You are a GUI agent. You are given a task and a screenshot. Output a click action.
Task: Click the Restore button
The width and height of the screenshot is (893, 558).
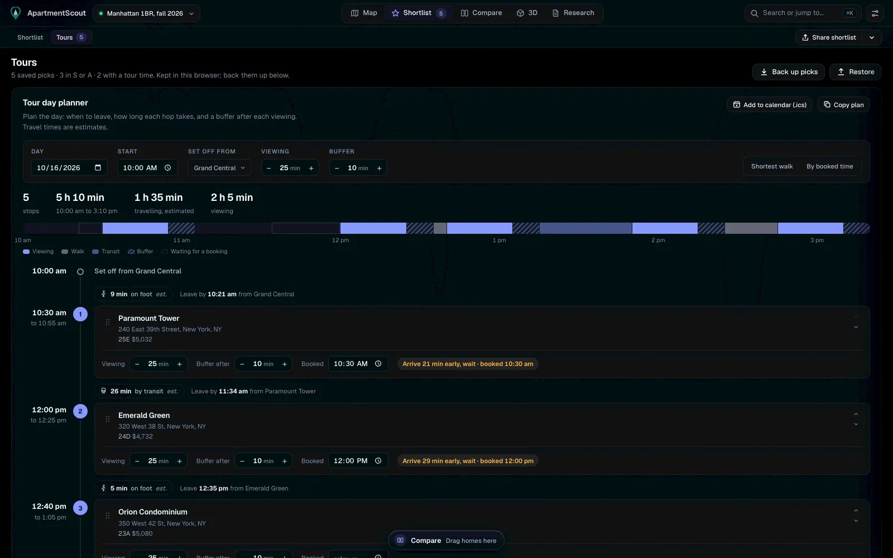coord(856,72)
